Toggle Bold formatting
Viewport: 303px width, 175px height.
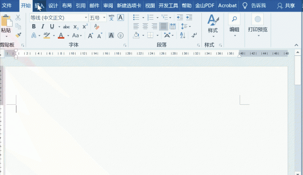click(x=34, y=27)
